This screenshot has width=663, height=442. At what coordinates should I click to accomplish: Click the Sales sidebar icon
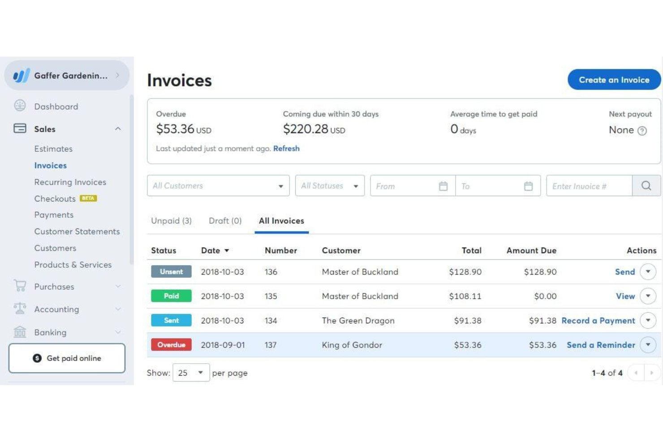click(19, 129)
